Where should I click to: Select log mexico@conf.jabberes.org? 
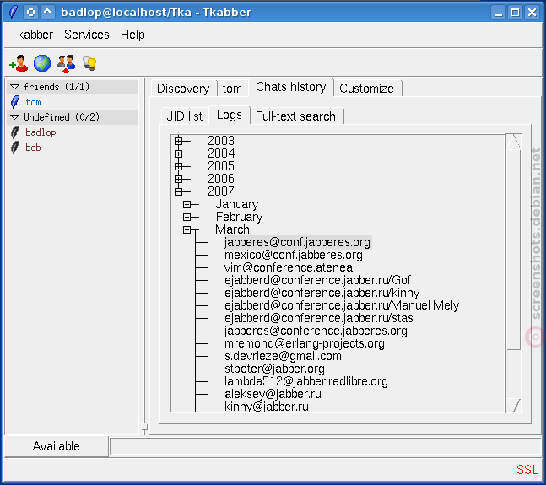(x=294, y=255)
